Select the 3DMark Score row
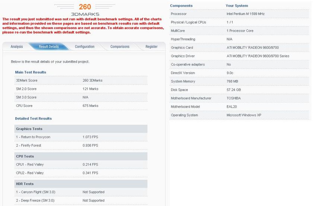Viewport: 313px width, 206px height. coord(80,80)
